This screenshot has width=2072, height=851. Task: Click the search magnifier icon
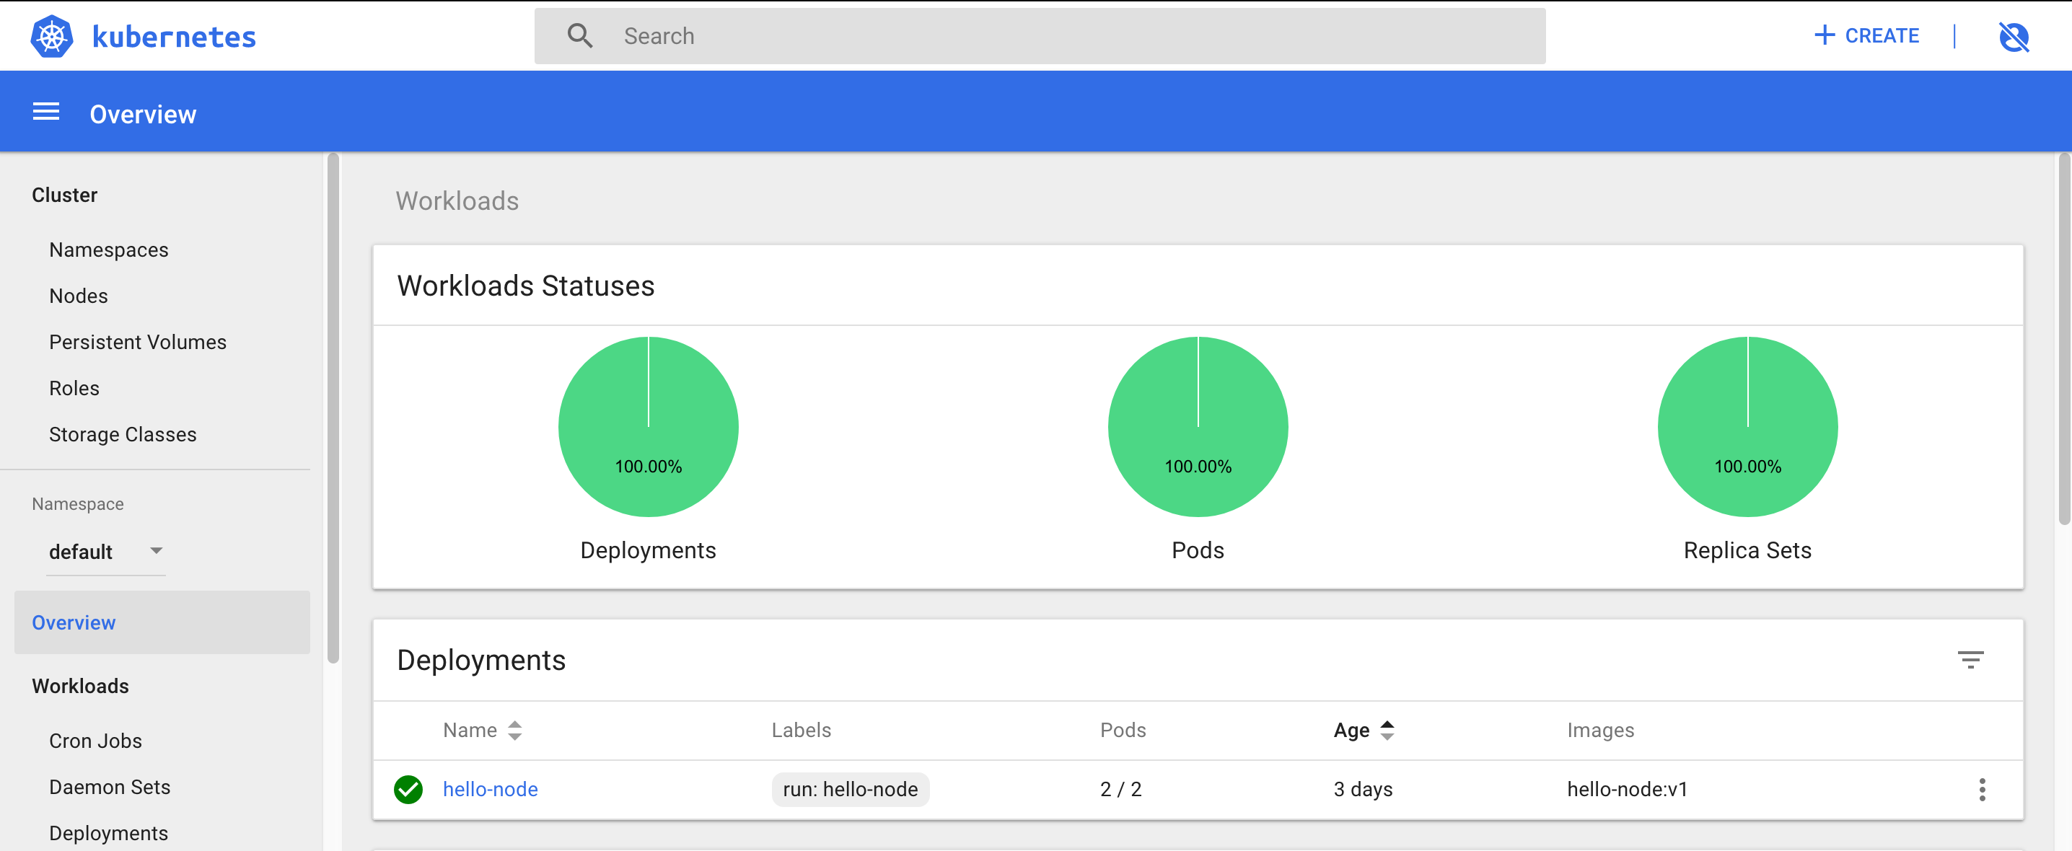(579, 36)
